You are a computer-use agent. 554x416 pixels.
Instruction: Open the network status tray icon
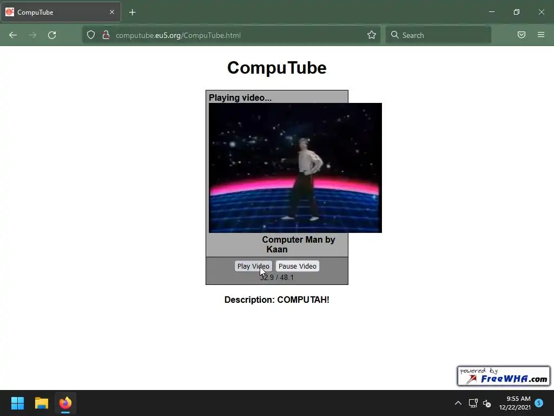click(x=473, y=403)
